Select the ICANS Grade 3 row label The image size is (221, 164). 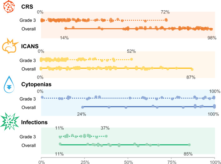click(28, 60)
